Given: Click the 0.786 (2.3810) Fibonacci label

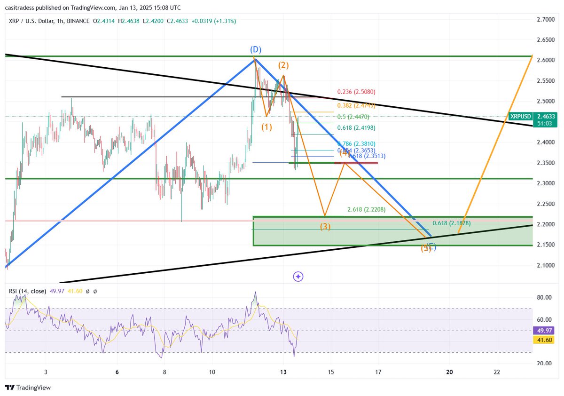Looking at the screenshot, I should (356, 143).
